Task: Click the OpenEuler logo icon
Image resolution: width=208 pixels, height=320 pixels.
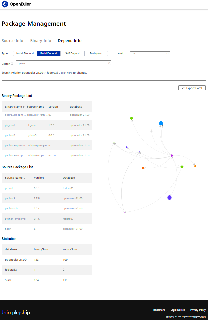Action: 5,4
